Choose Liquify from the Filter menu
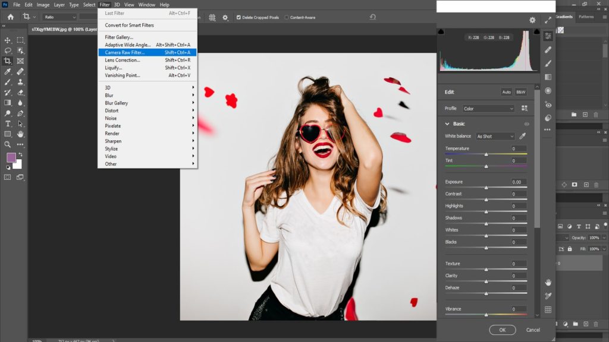Image resolution: width=609 pixels, height=342 pixels. [147, 68]
